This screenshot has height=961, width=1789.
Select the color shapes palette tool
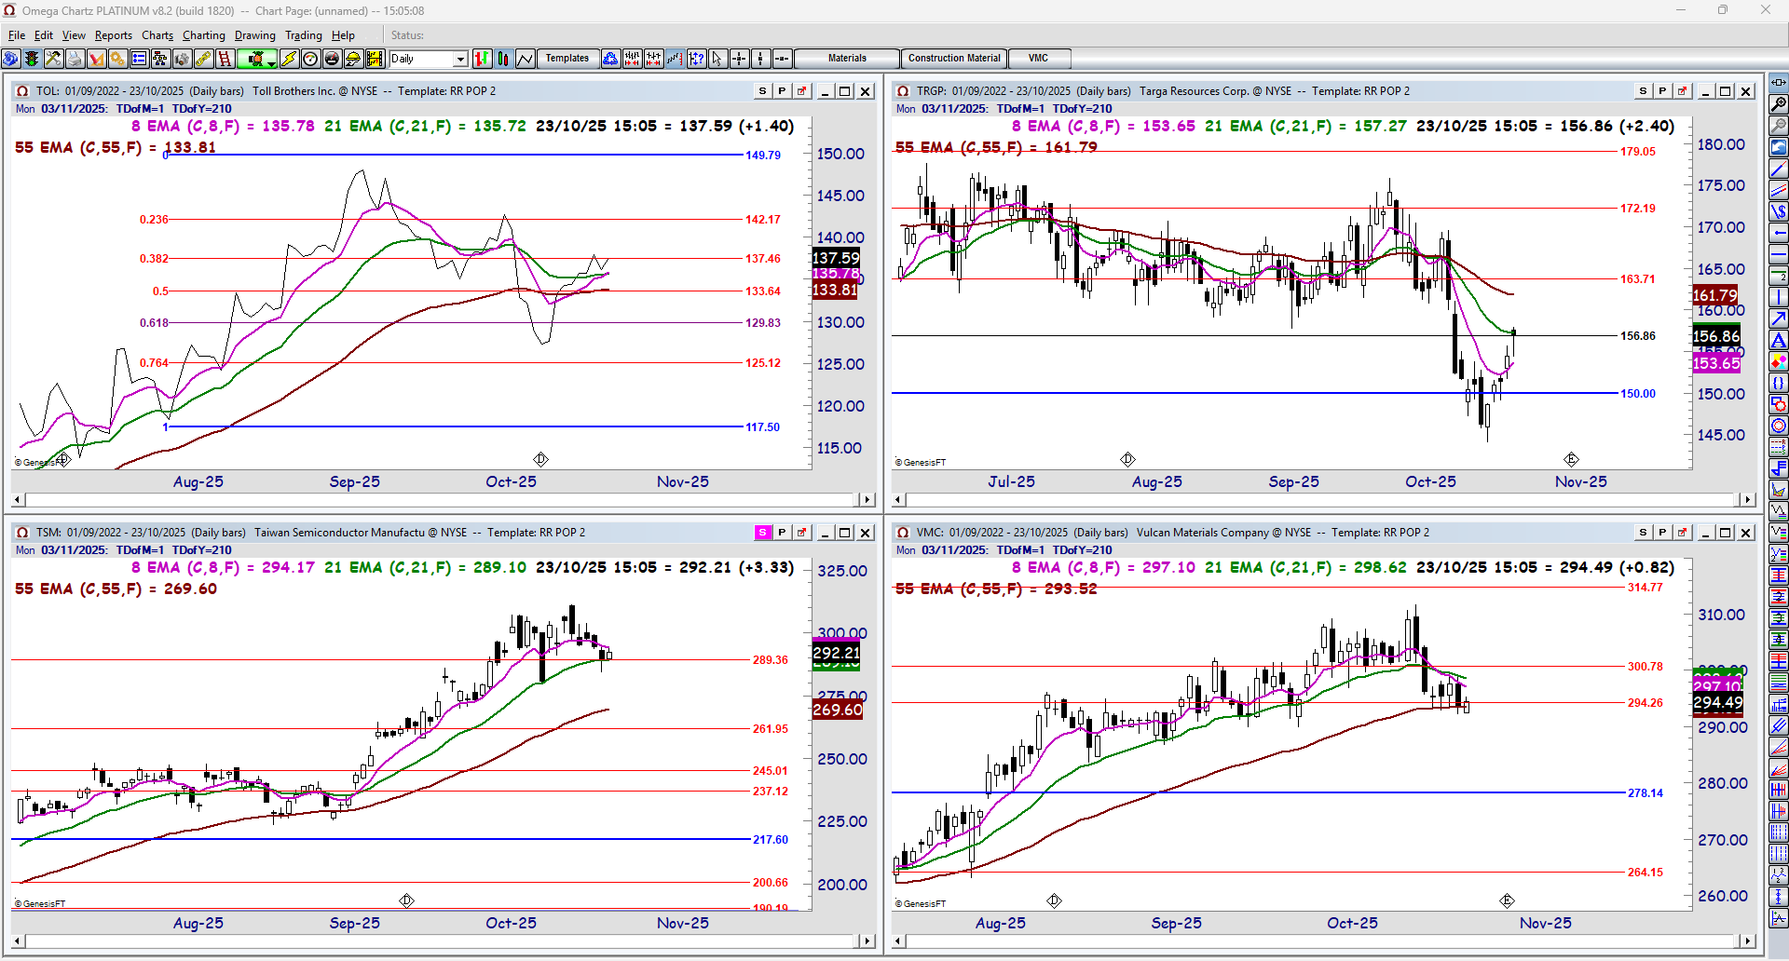1779,361
